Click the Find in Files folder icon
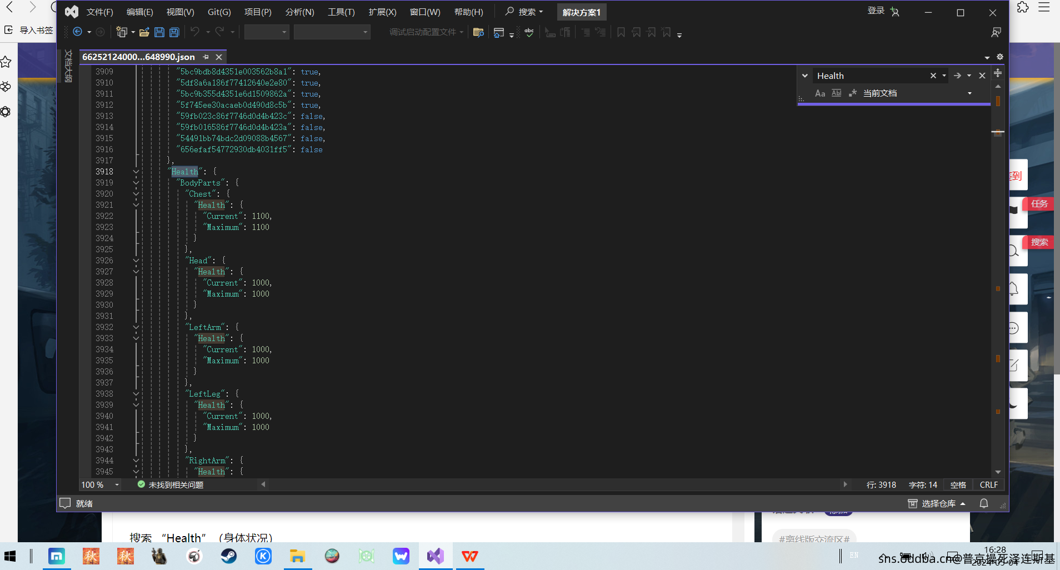 point(478,32)
